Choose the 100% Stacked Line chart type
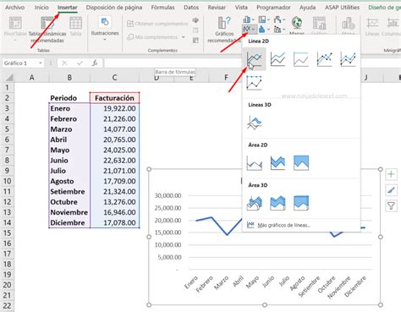 point(301,59)
